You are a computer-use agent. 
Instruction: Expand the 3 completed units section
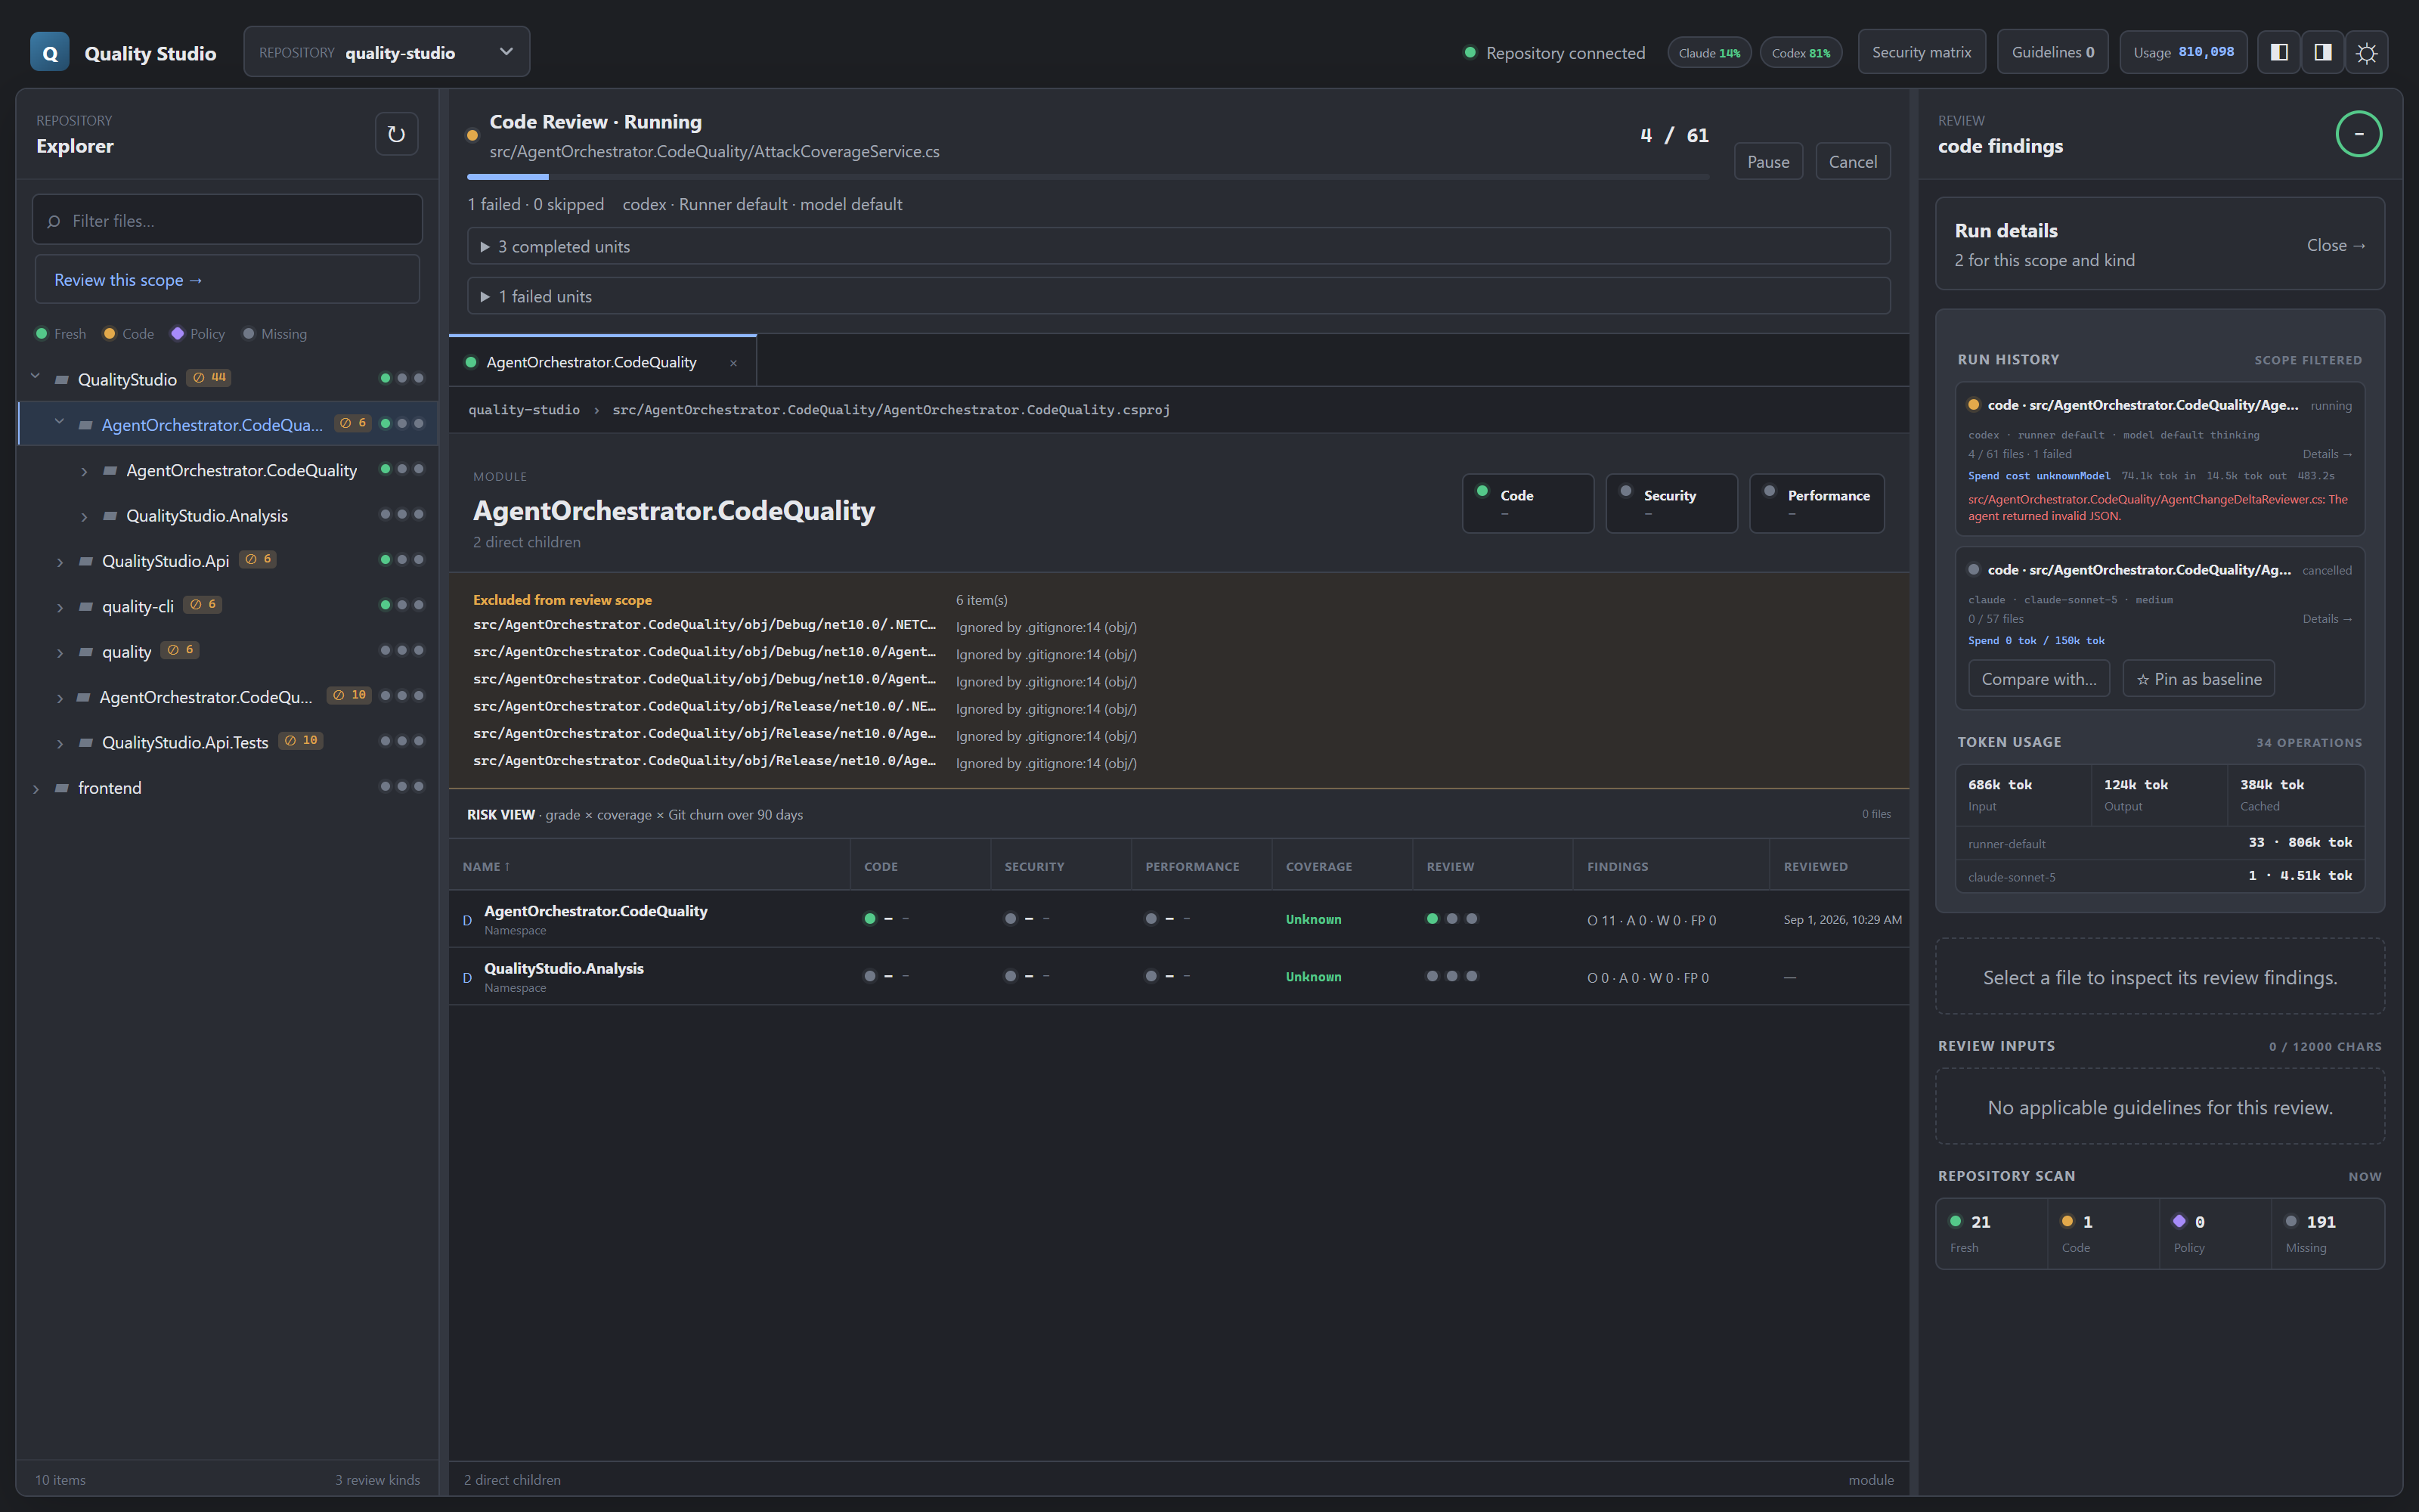[x=1179, y=246]
